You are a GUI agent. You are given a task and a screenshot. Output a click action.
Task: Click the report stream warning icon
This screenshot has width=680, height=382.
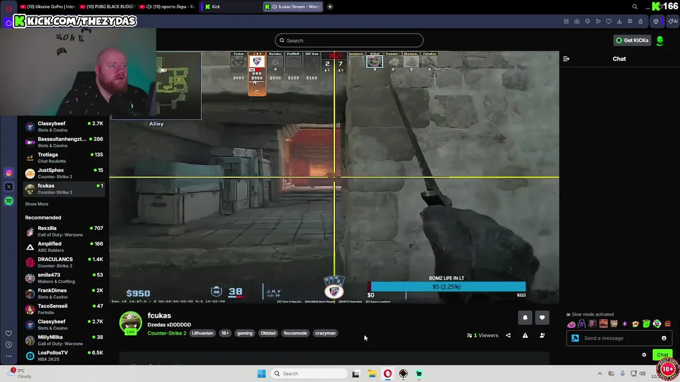(525, 335)
